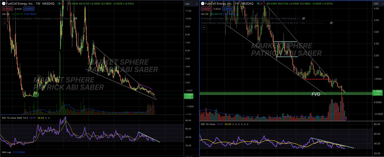Image resolution: width=384 pixels, height=157 pixels.
Task: Toggle visibility of Smart Money Concepts indicator
Action: pyautogui.click(x=332, y=23)
